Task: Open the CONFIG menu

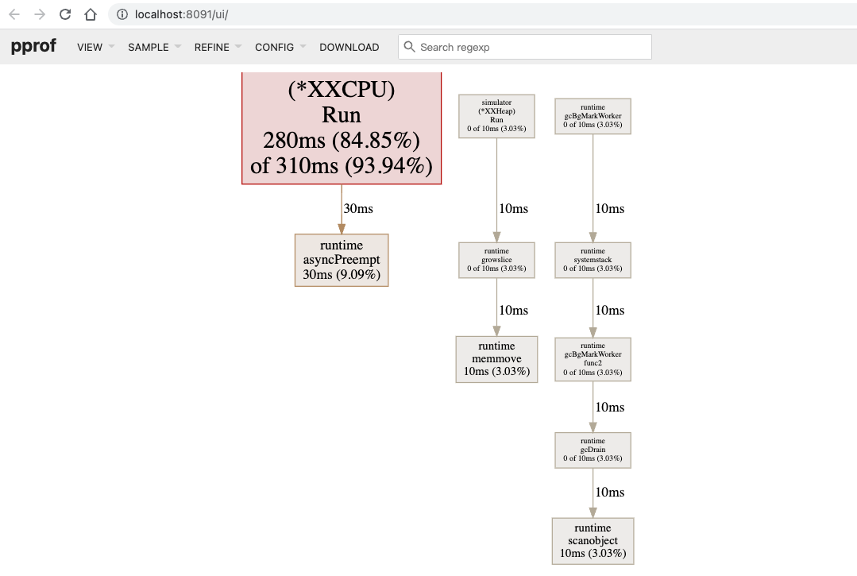Action: point(273,47)
